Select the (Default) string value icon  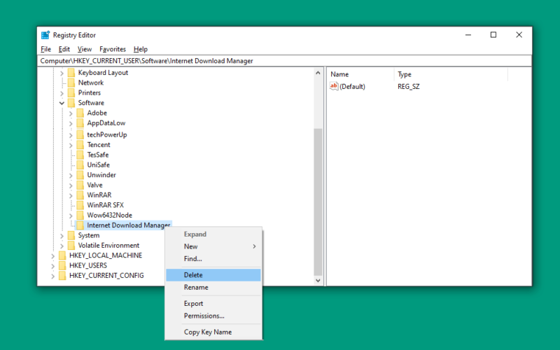[334, 86]
